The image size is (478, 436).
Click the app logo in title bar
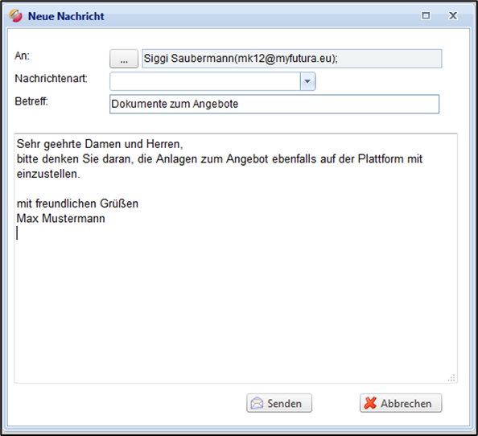(15, 16)
